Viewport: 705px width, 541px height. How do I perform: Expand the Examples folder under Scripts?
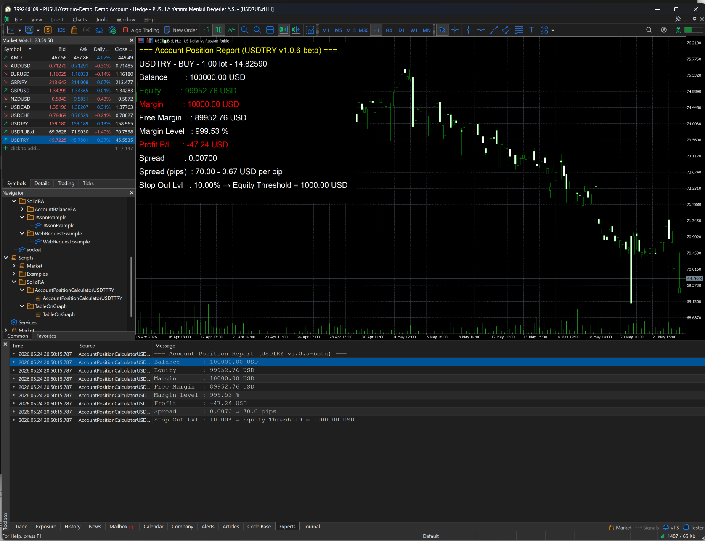[x=14, y=274]
